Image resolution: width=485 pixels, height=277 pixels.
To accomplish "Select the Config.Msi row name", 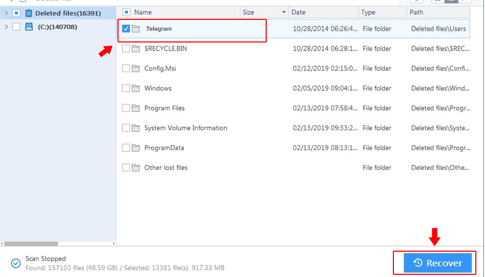I will (160, 68).
